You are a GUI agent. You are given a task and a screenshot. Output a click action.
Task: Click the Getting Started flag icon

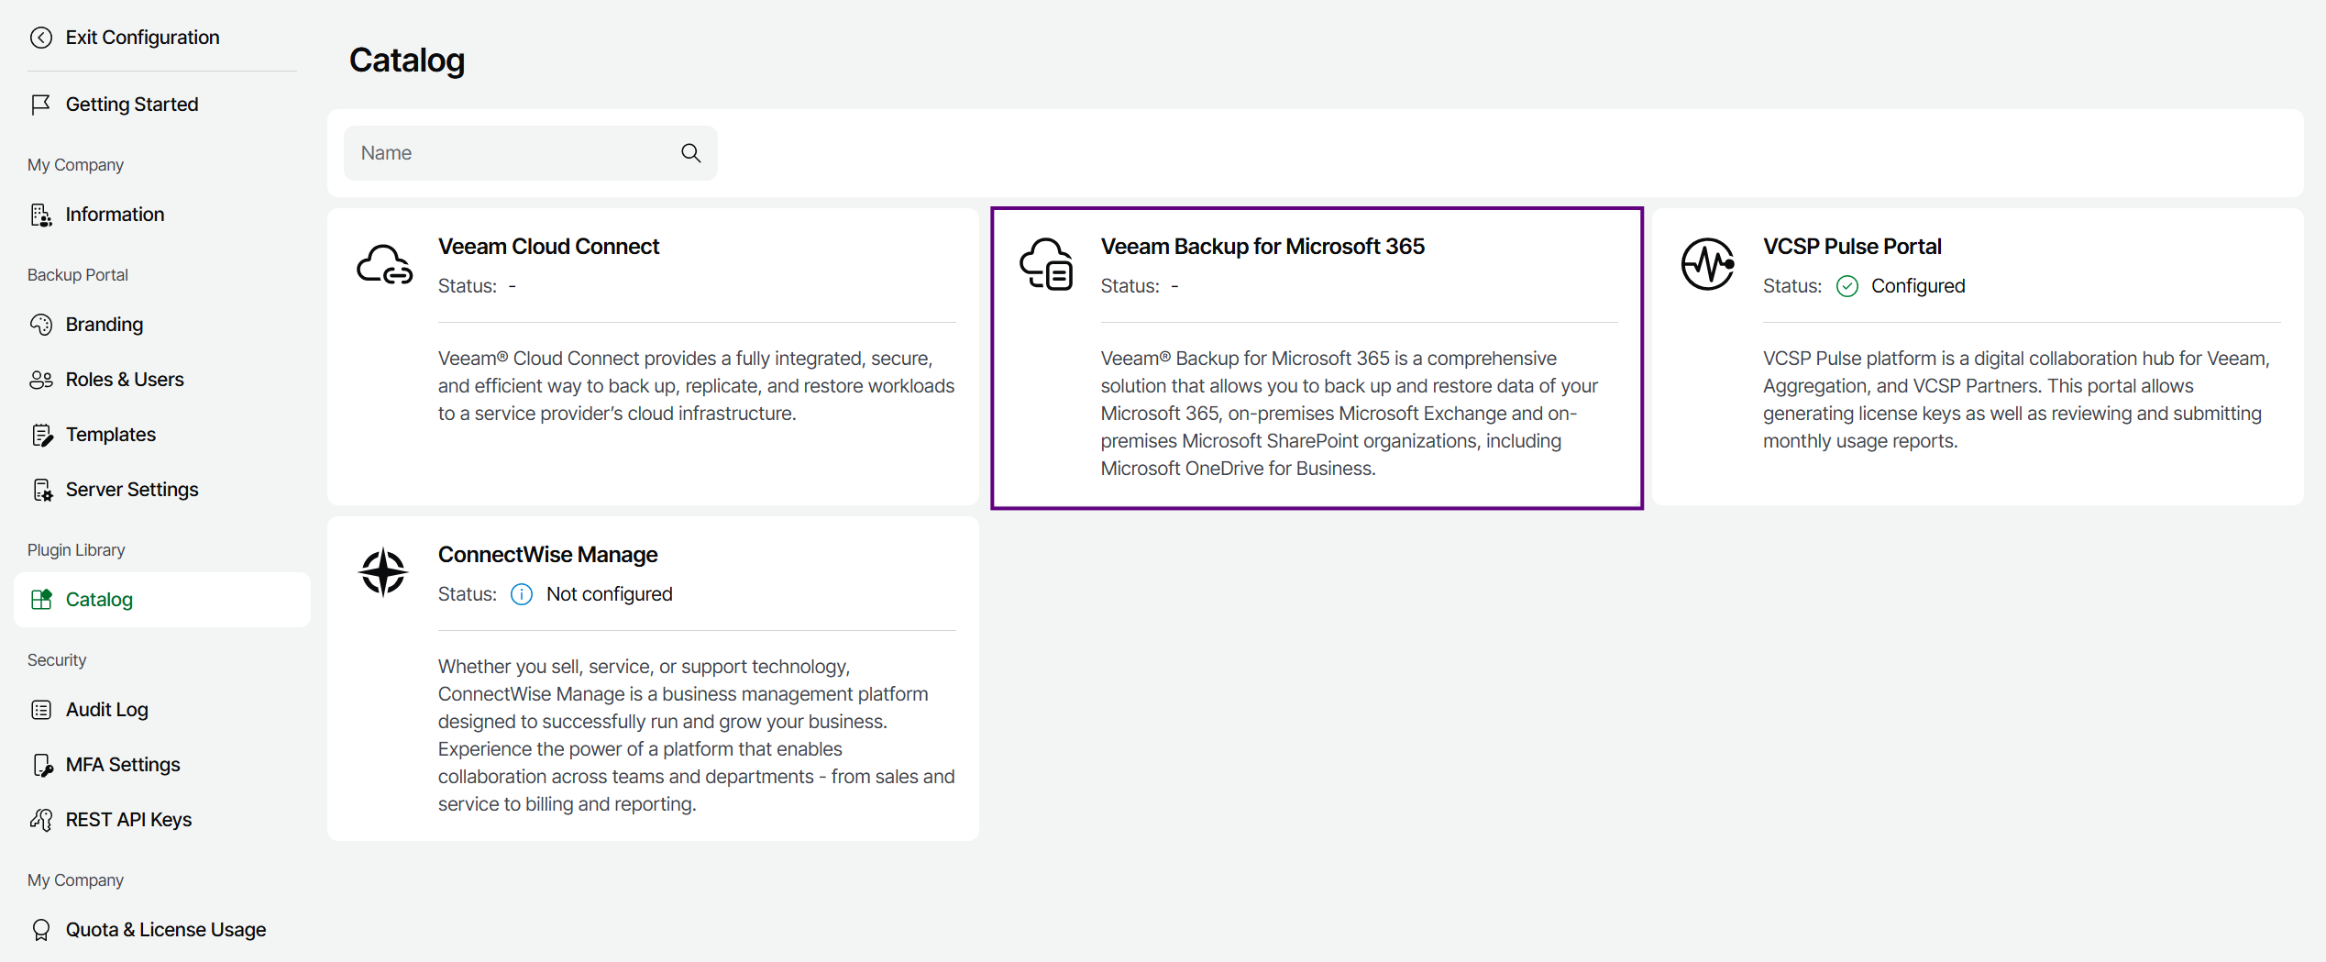click(x=41, y=105)
